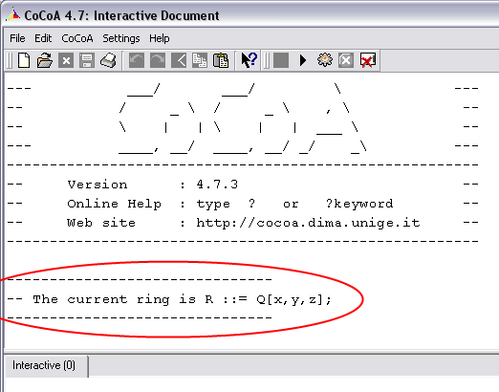Click the gear icon in the toolbar

[x=325, y=59]
